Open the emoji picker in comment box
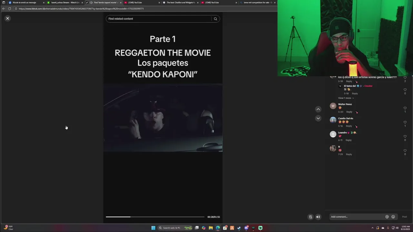This screenshot has width=413, height=232. (x=393, y=217)
